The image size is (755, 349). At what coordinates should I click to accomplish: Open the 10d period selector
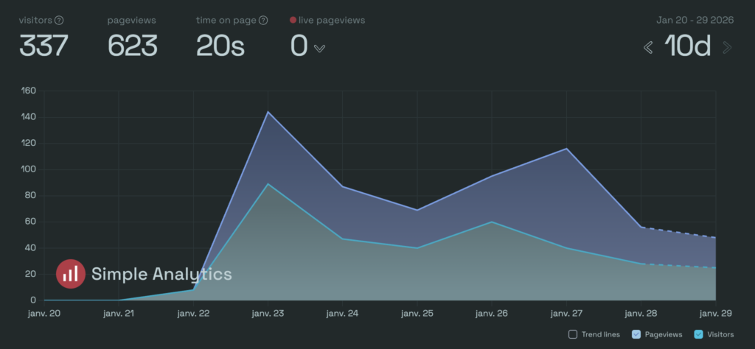tap(687, 47)
